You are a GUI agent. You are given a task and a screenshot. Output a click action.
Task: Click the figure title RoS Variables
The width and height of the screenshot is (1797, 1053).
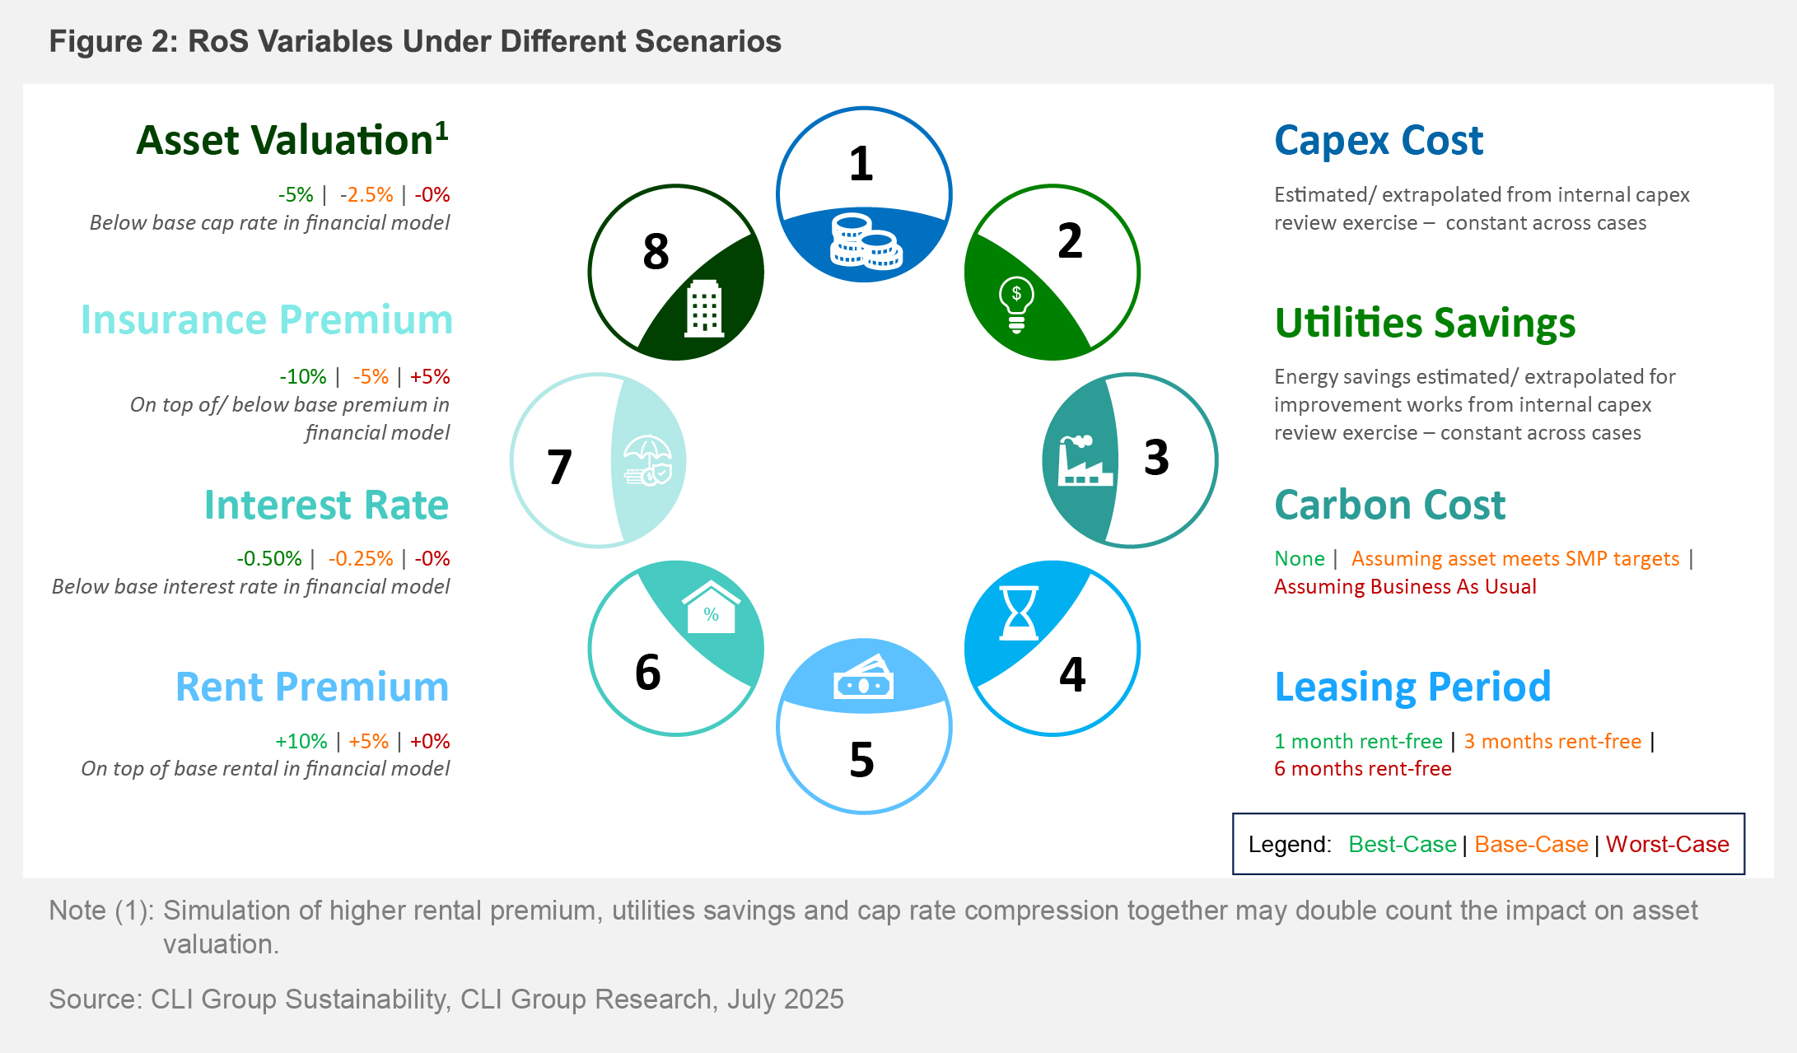(415, 41)
